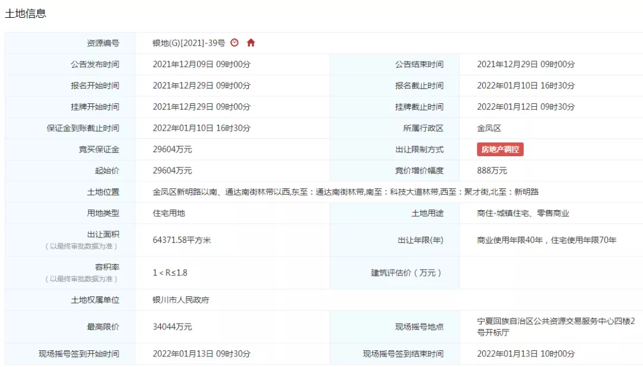The image size is (643, 367).
Task: Click the 竞买保证金 value 29604万元
Action: pyautogui.click(x=172, y=150)
